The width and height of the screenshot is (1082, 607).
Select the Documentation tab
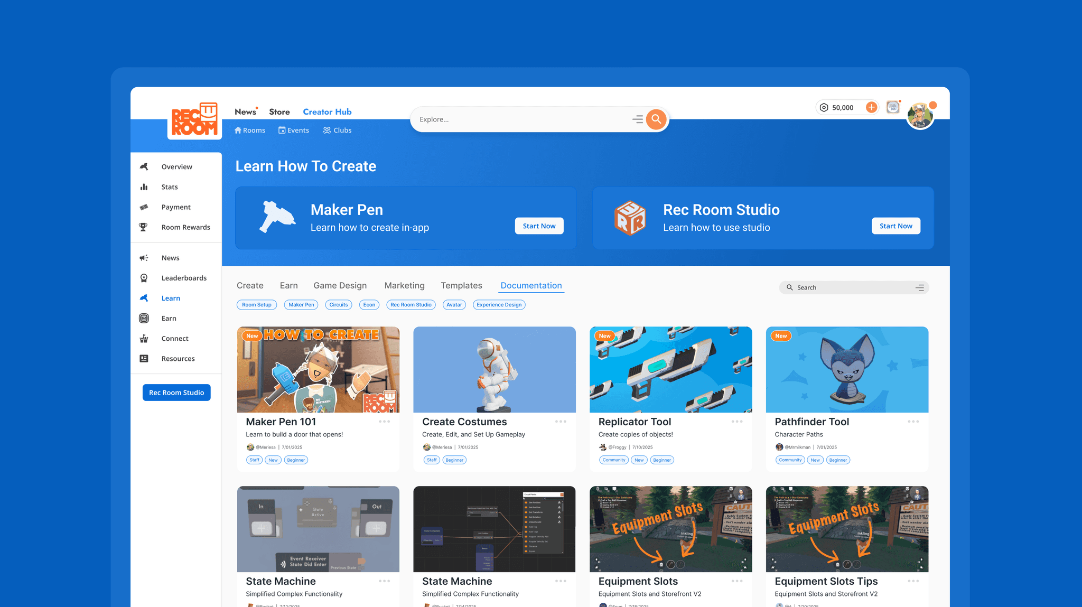pos(531,286)
